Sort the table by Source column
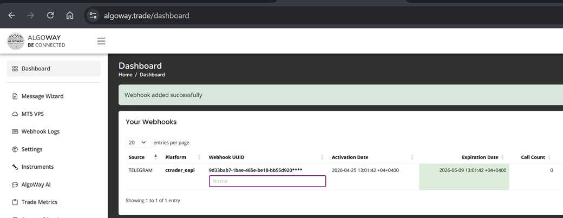This screenshot has width=563, height=218. point(143,157)
